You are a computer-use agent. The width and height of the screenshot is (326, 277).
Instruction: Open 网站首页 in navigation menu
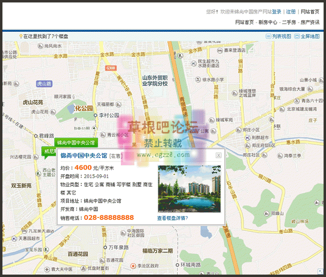click(244, 22)
